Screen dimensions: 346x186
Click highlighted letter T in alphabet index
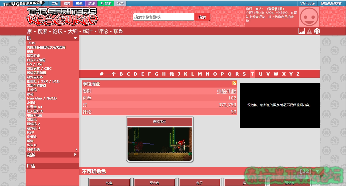(x=252, y=74)
